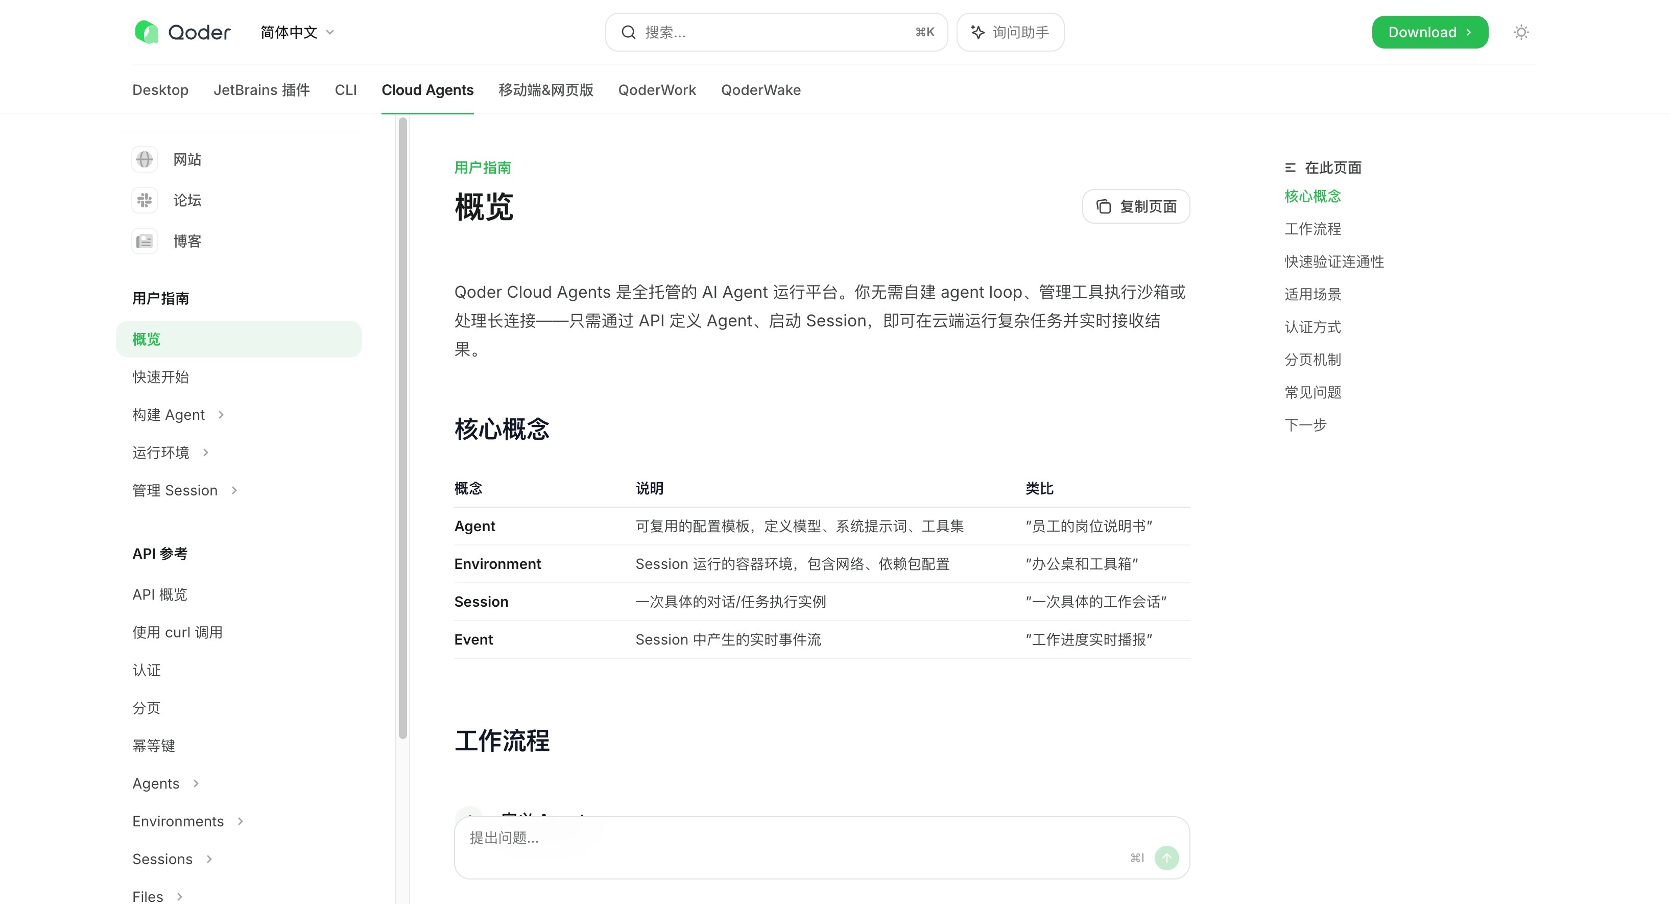Select the Cloud Agents tab

(x=427, y=90)
